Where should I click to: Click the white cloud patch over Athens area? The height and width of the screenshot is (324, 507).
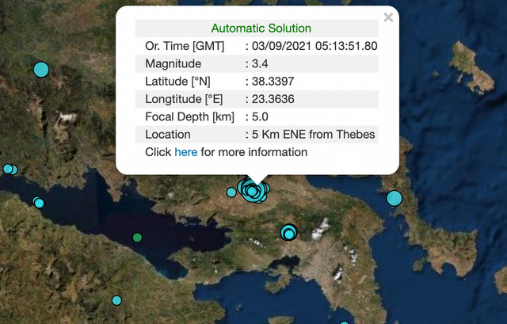coord(320,231)
